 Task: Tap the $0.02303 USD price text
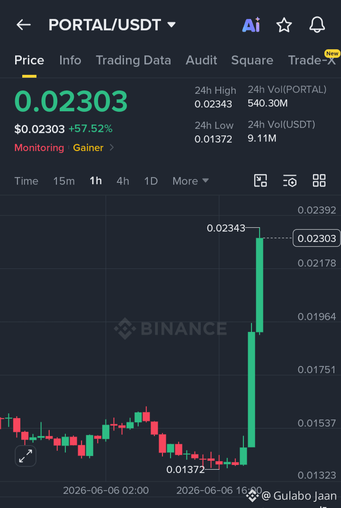[x=39, y=129]
